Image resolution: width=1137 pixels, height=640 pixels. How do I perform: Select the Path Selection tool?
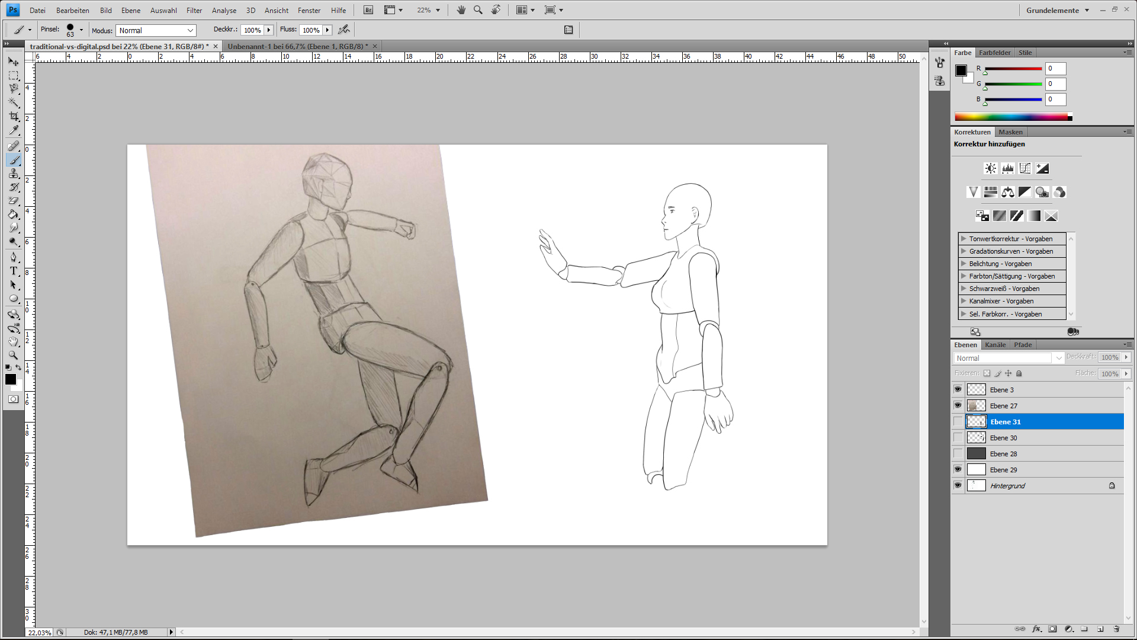click(x=13, y=285)
